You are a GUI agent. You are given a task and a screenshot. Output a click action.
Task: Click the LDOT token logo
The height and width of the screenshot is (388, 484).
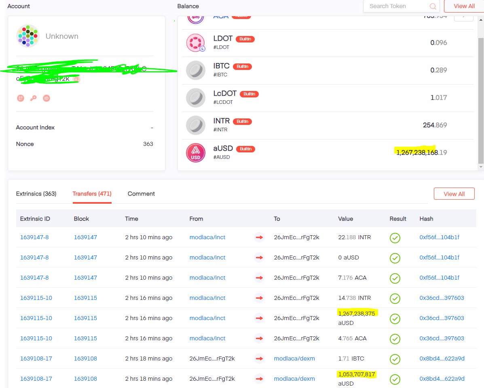click(196, 43)
